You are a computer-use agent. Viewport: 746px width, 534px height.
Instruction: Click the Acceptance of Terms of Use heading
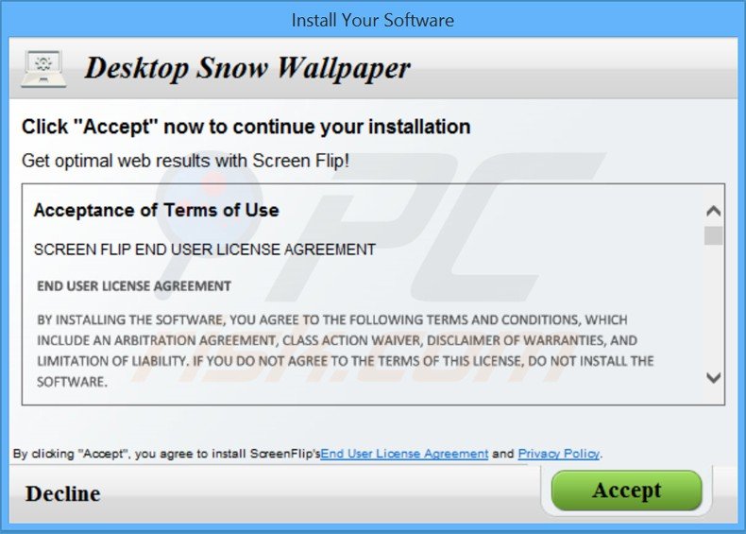click(156, 210)
